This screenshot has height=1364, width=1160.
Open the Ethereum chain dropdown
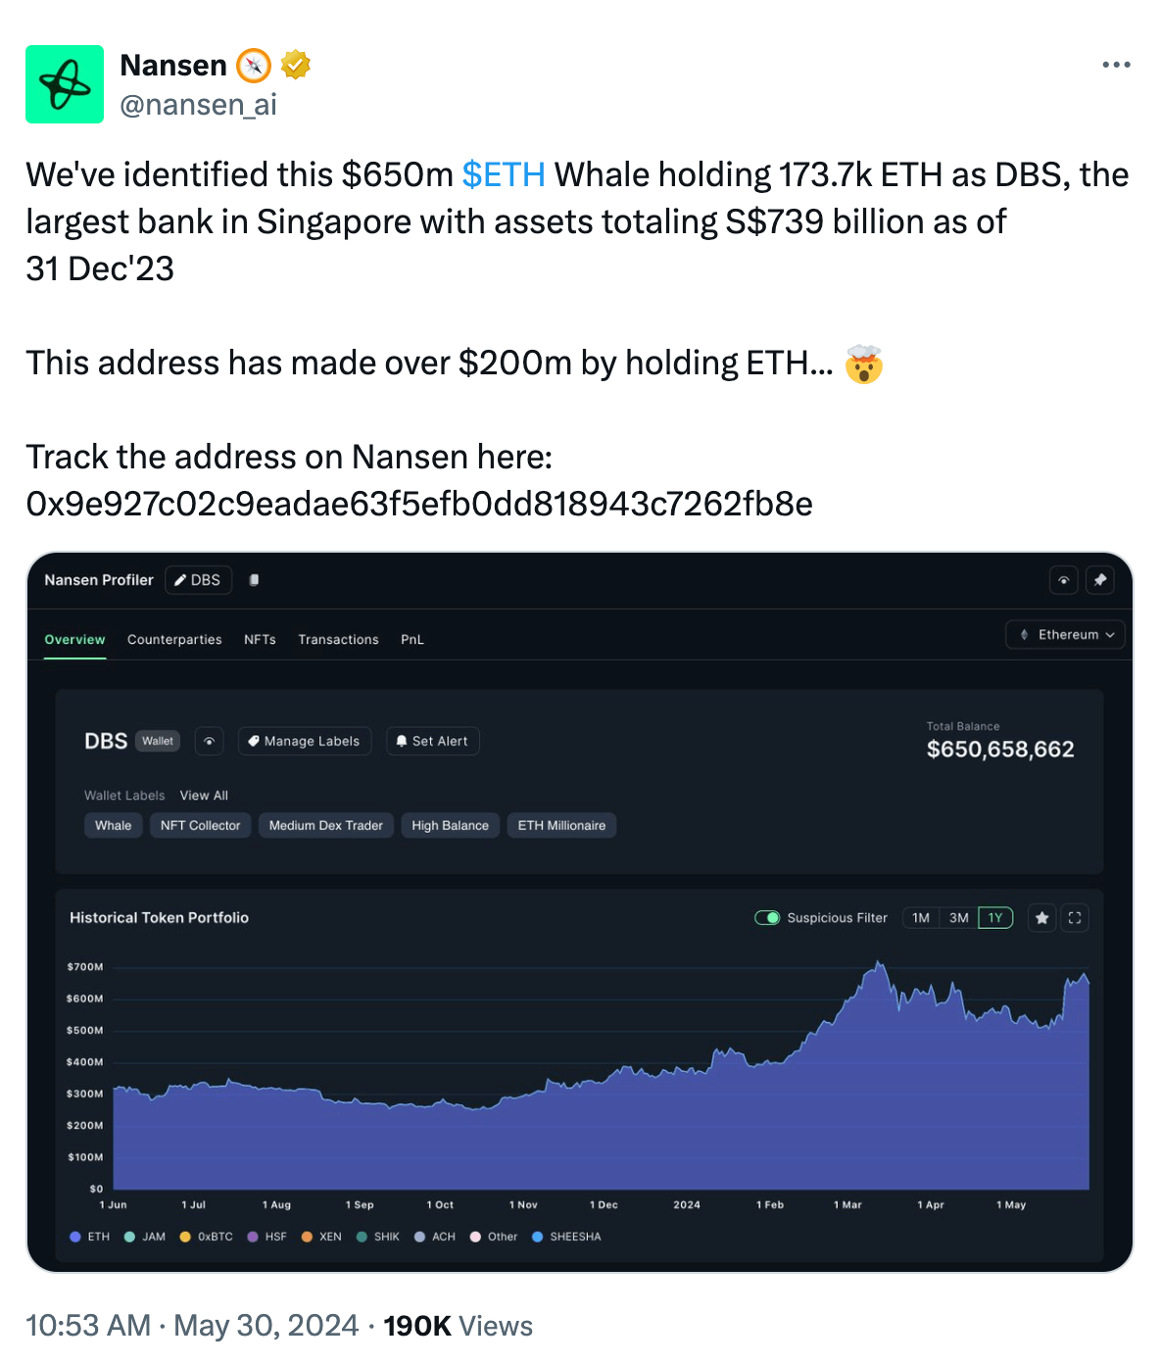(1065, 635)
